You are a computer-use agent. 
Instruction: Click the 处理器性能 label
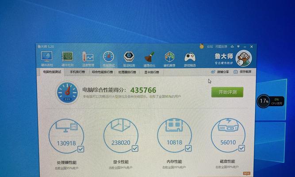pos(67,162)
